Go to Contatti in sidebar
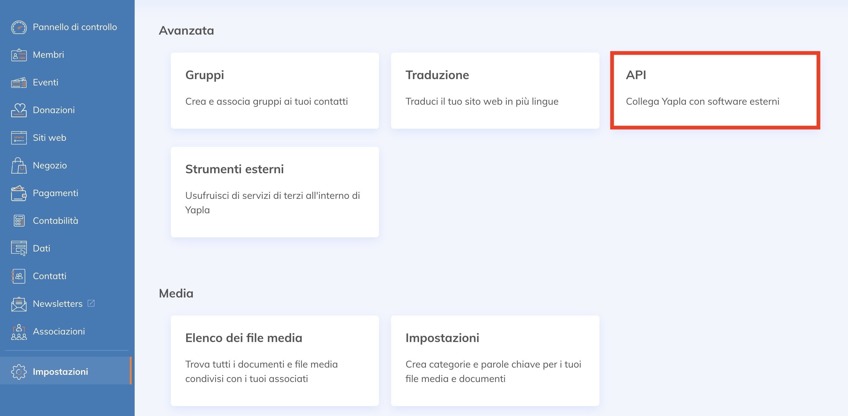 49,276
